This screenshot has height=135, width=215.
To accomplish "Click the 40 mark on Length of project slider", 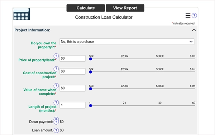I will tap(160, 103).
